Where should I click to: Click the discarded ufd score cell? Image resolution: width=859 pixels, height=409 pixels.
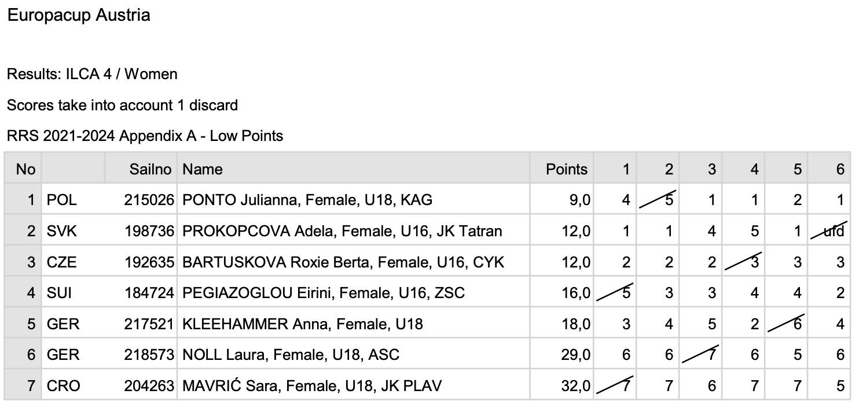tap(829, 231)
